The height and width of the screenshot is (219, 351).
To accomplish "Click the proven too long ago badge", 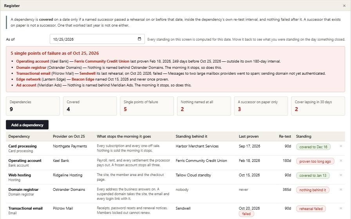I will (315, 162).
